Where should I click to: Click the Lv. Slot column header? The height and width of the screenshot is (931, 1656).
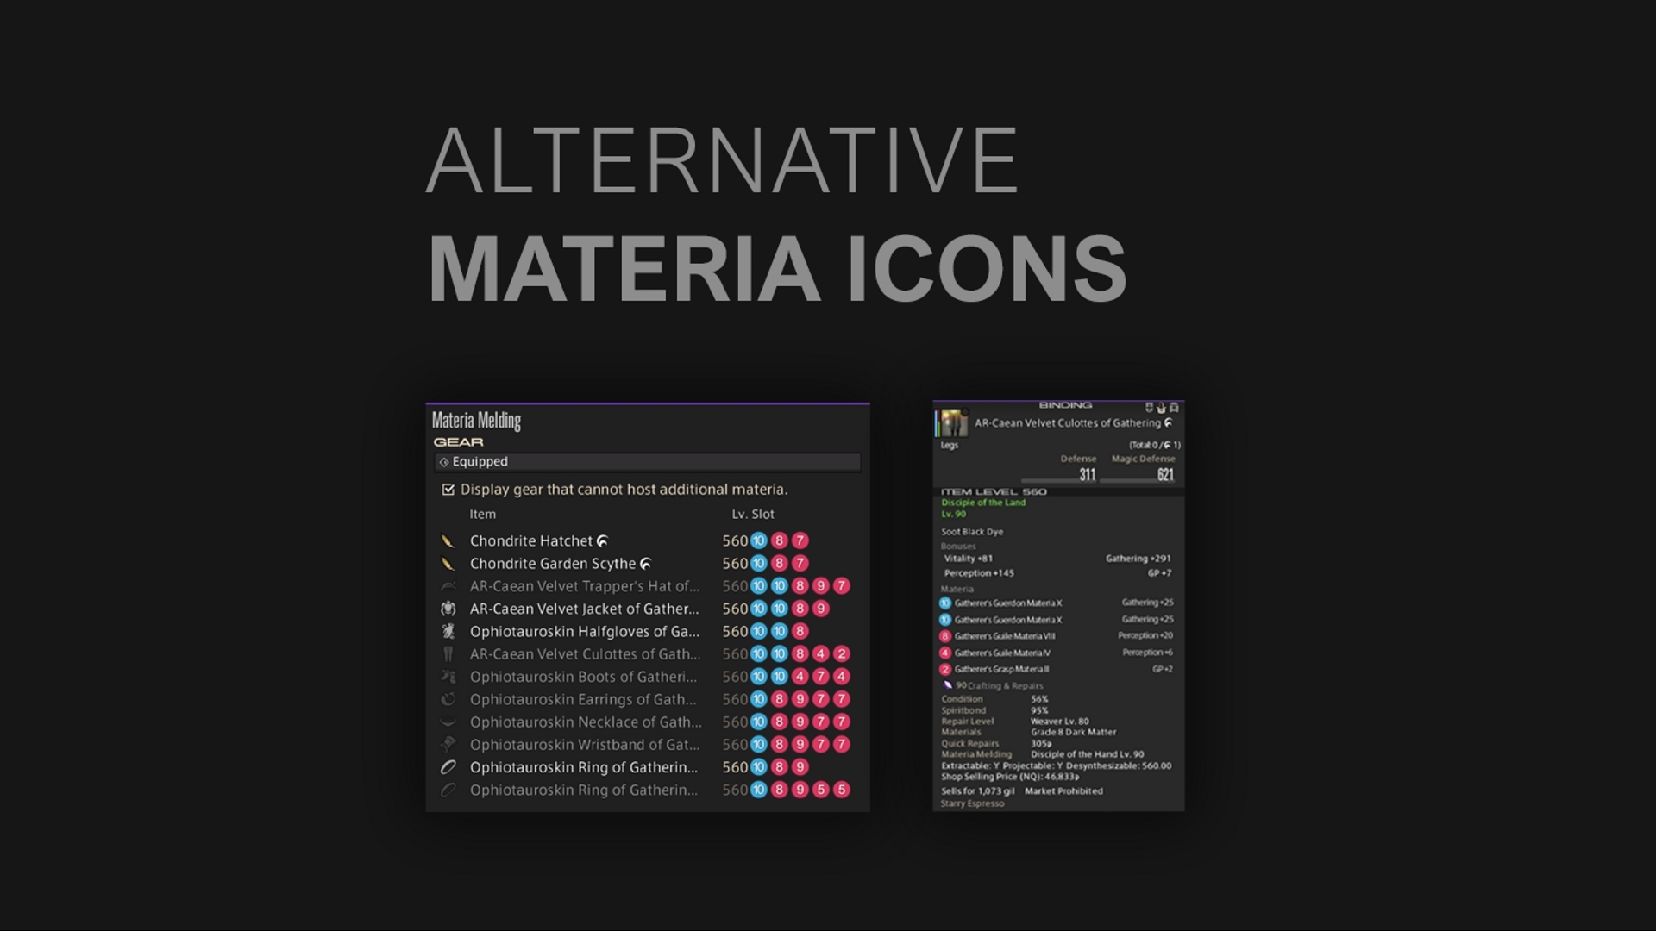point(753,514)
